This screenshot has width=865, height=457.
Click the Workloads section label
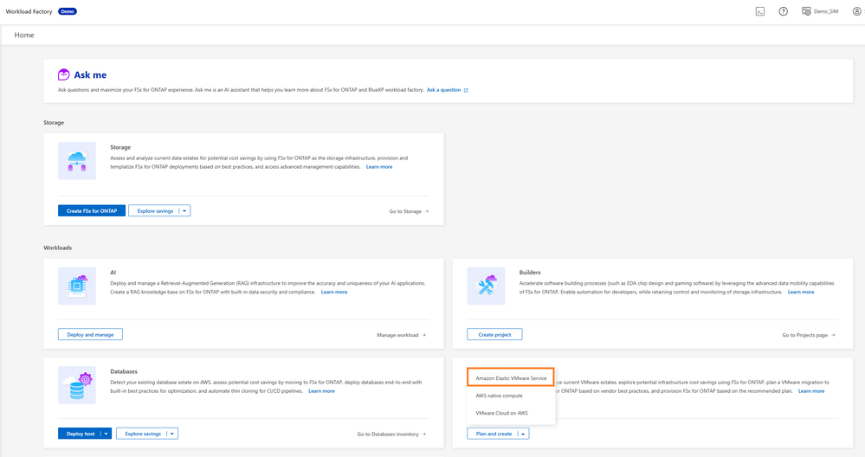point(57,248)
